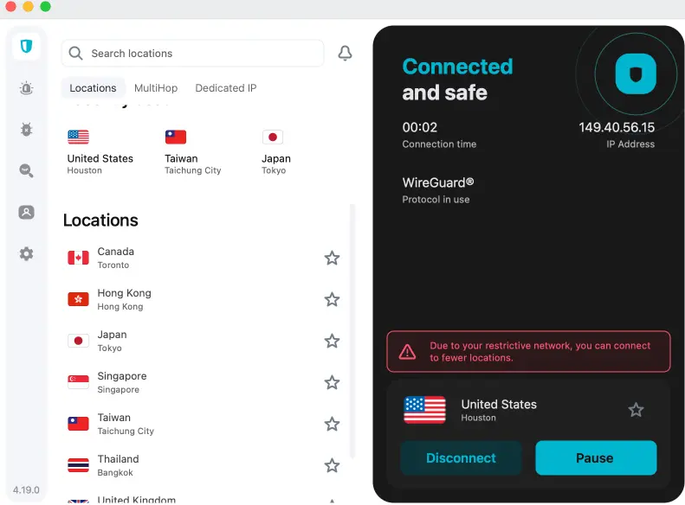Select recent Japan Tokyo location
The width and height of the screenshot is (685, 505).
click(276, 152)
